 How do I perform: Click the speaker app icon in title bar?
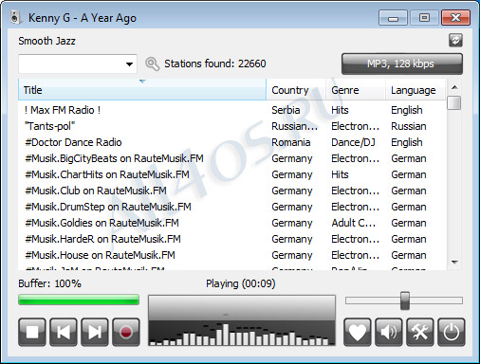pos(15,17)
